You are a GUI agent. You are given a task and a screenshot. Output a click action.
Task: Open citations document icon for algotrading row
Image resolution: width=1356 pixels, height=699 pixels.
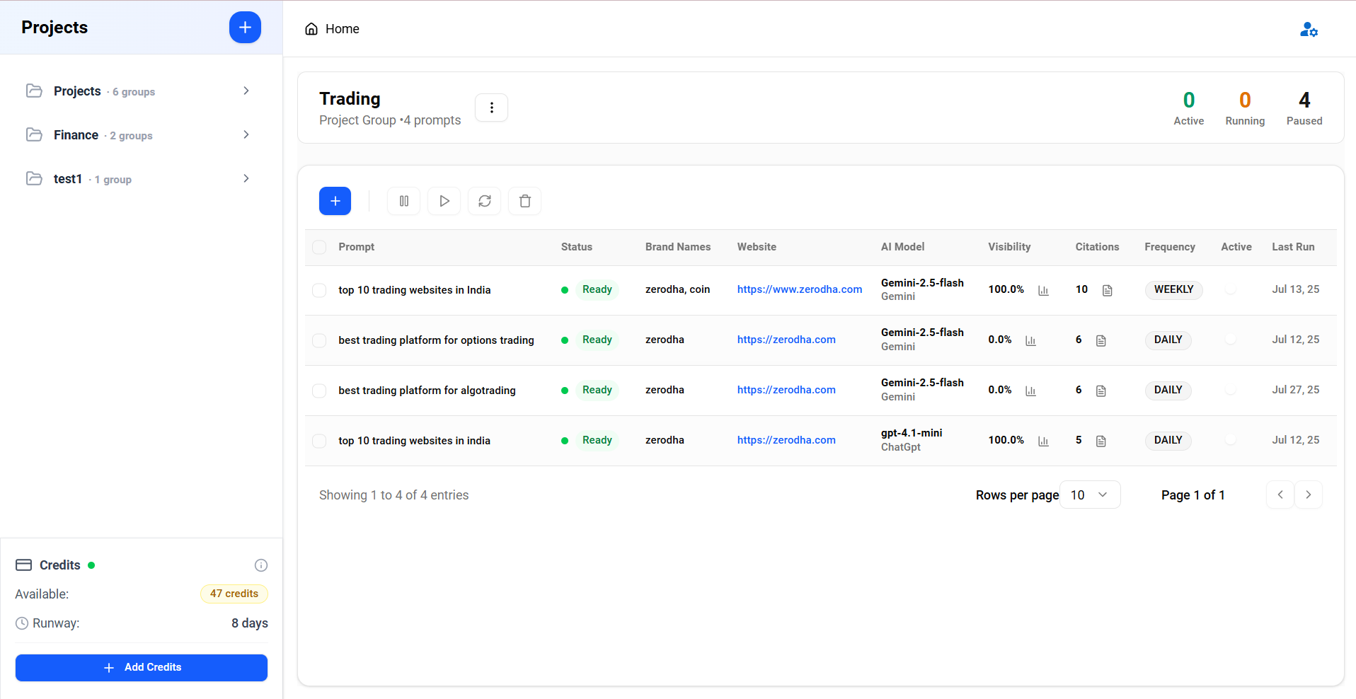pyautogui.click(x=1101, y=391)
